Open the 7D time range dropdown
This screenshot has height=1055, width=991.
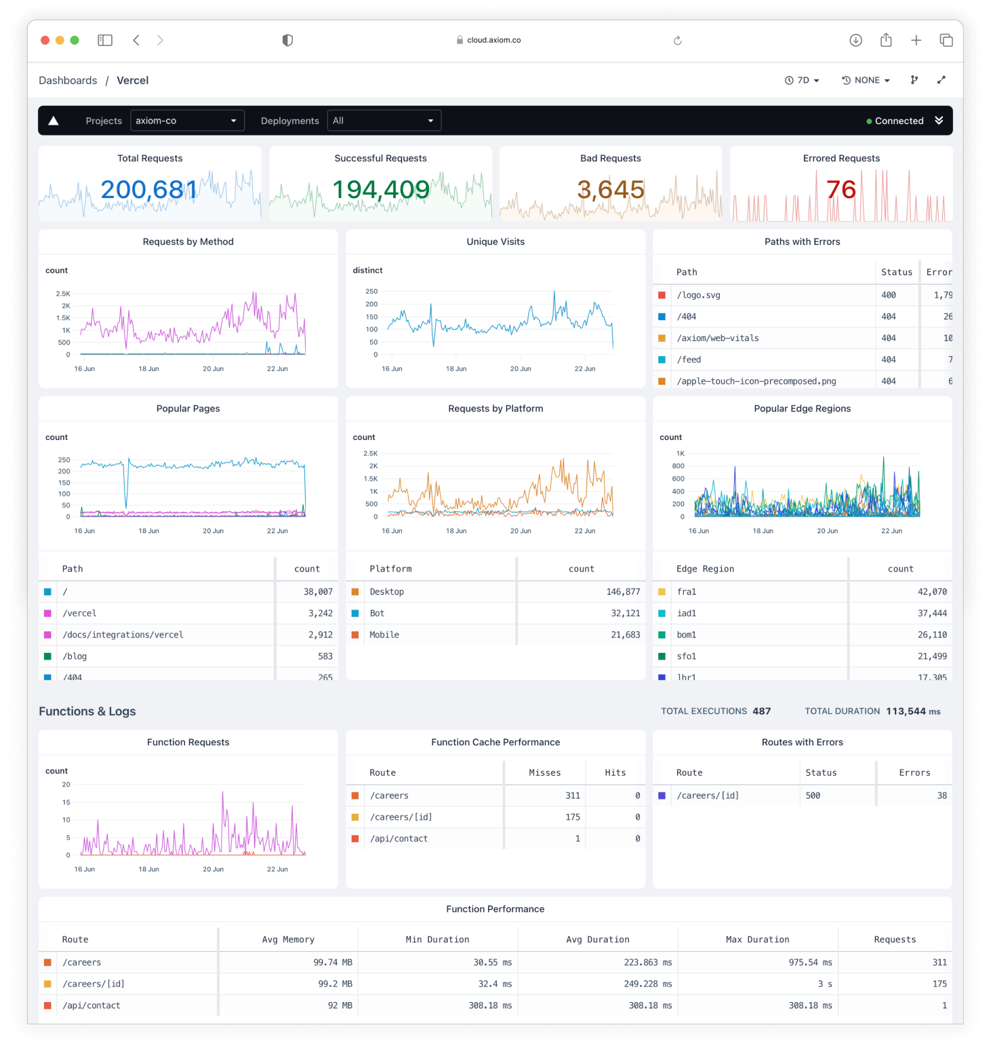click(802, 80)
